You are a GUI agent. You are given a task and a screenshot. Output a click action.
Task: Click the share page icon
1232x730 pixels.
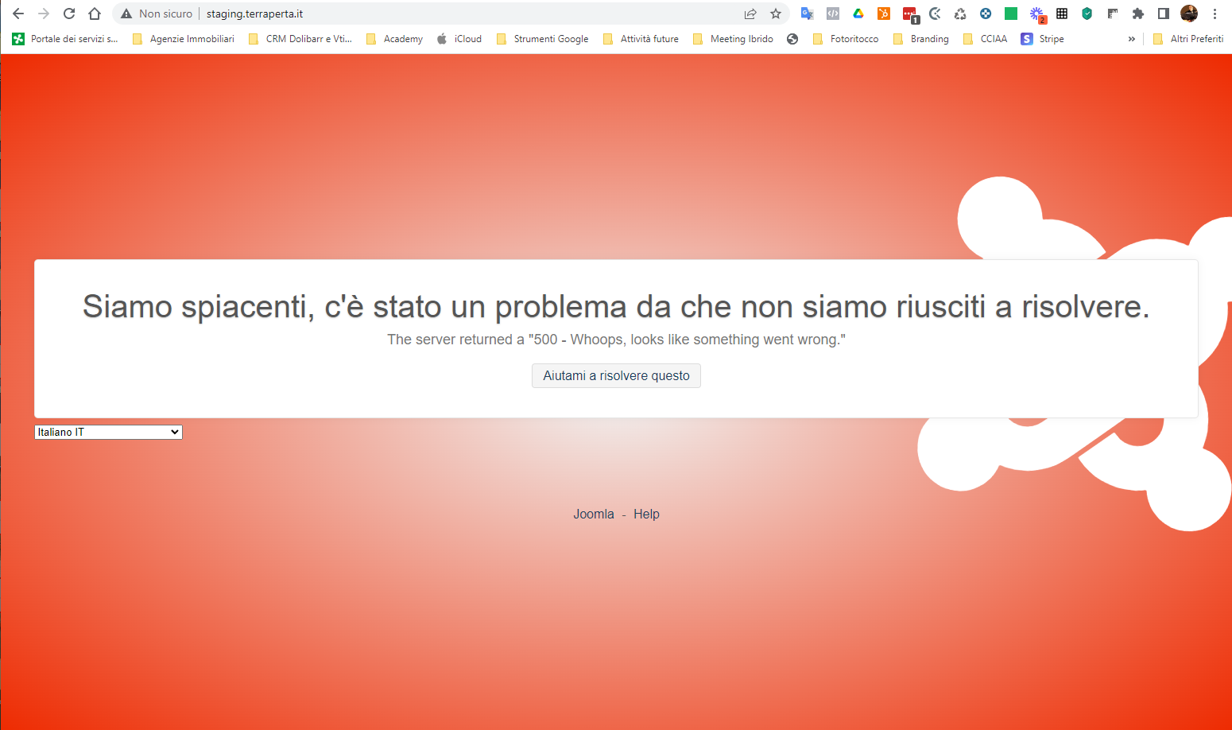coord(750,14)
